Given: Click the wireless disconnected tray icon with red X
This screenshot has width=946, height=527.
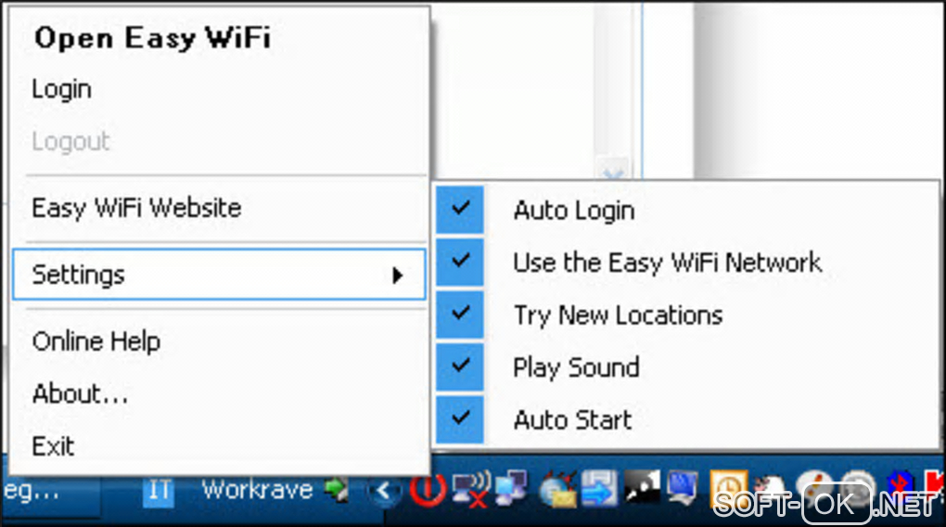Looking at the screenshot, I should click(471, 489).
